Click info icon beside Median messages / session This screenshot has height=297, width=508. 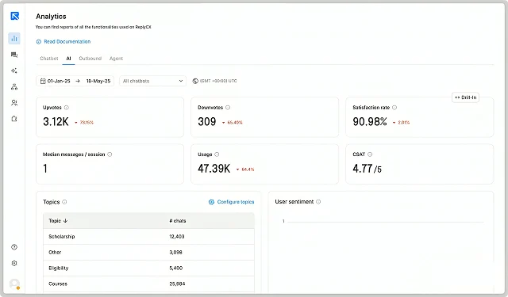(110, 154)
